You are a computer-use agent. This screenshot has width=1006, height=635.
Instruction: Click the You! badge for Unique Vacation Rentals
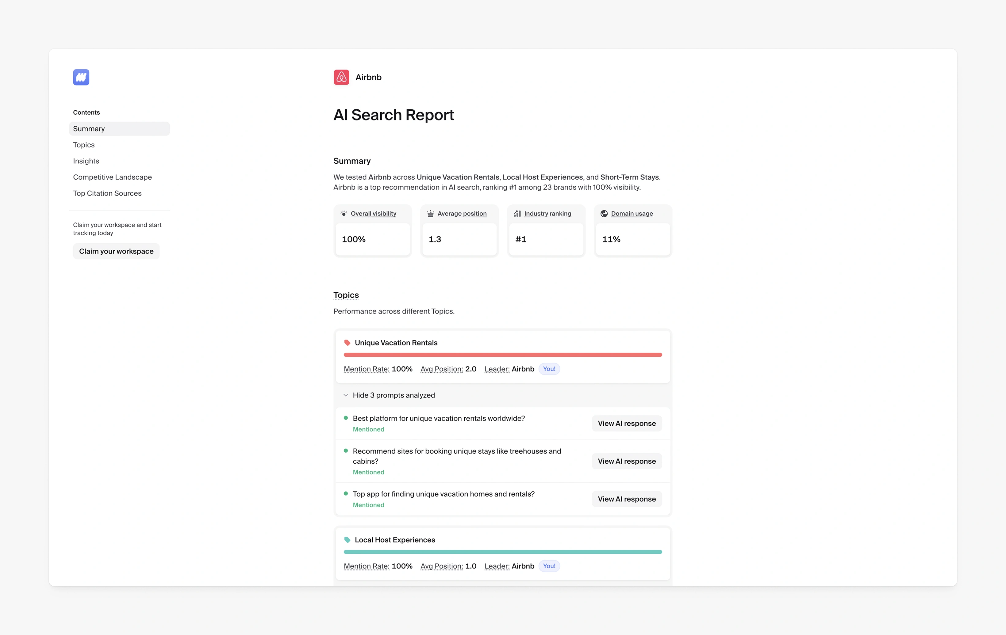tap(549, 369)
